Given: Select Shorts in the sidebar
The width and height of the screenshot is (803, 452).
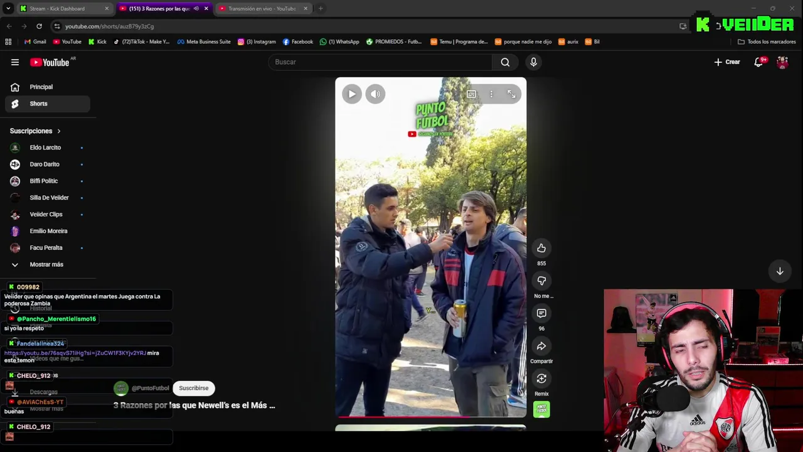Looking at the screenshot, I should pos(47,104).
